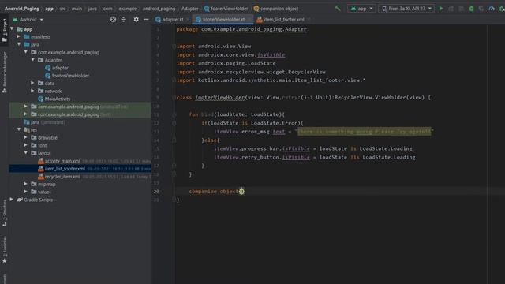Click the Resource Manager sidebar icon

pyautogui.click(x=5, y=91)
